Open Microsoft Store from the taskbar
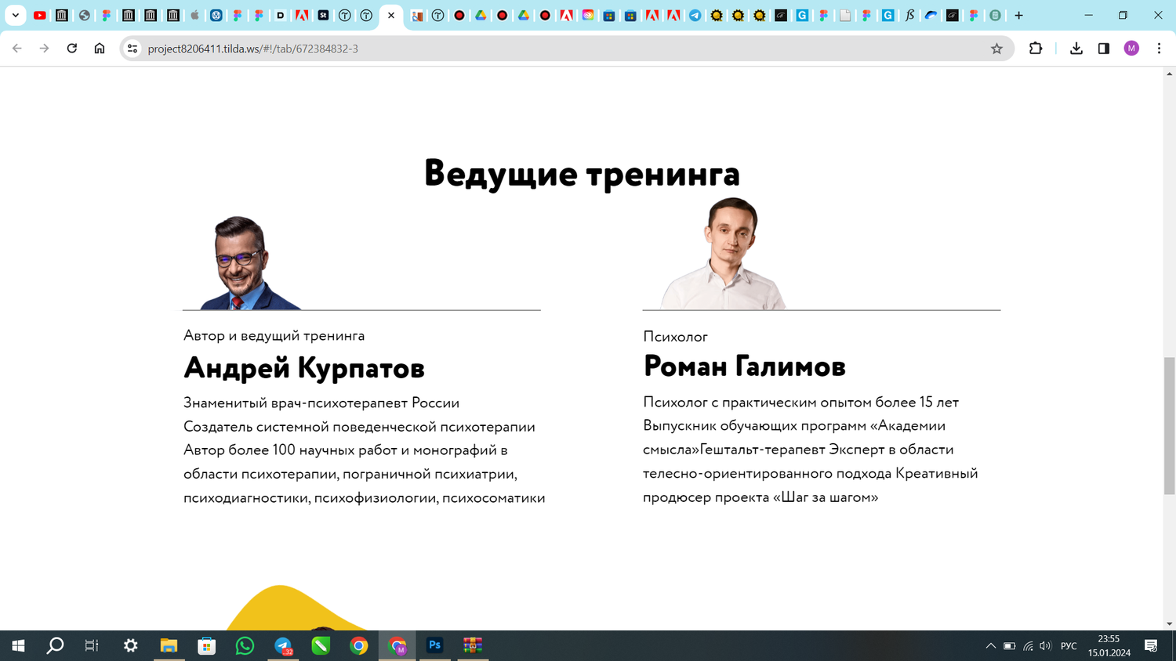 (x=207, y=645)
